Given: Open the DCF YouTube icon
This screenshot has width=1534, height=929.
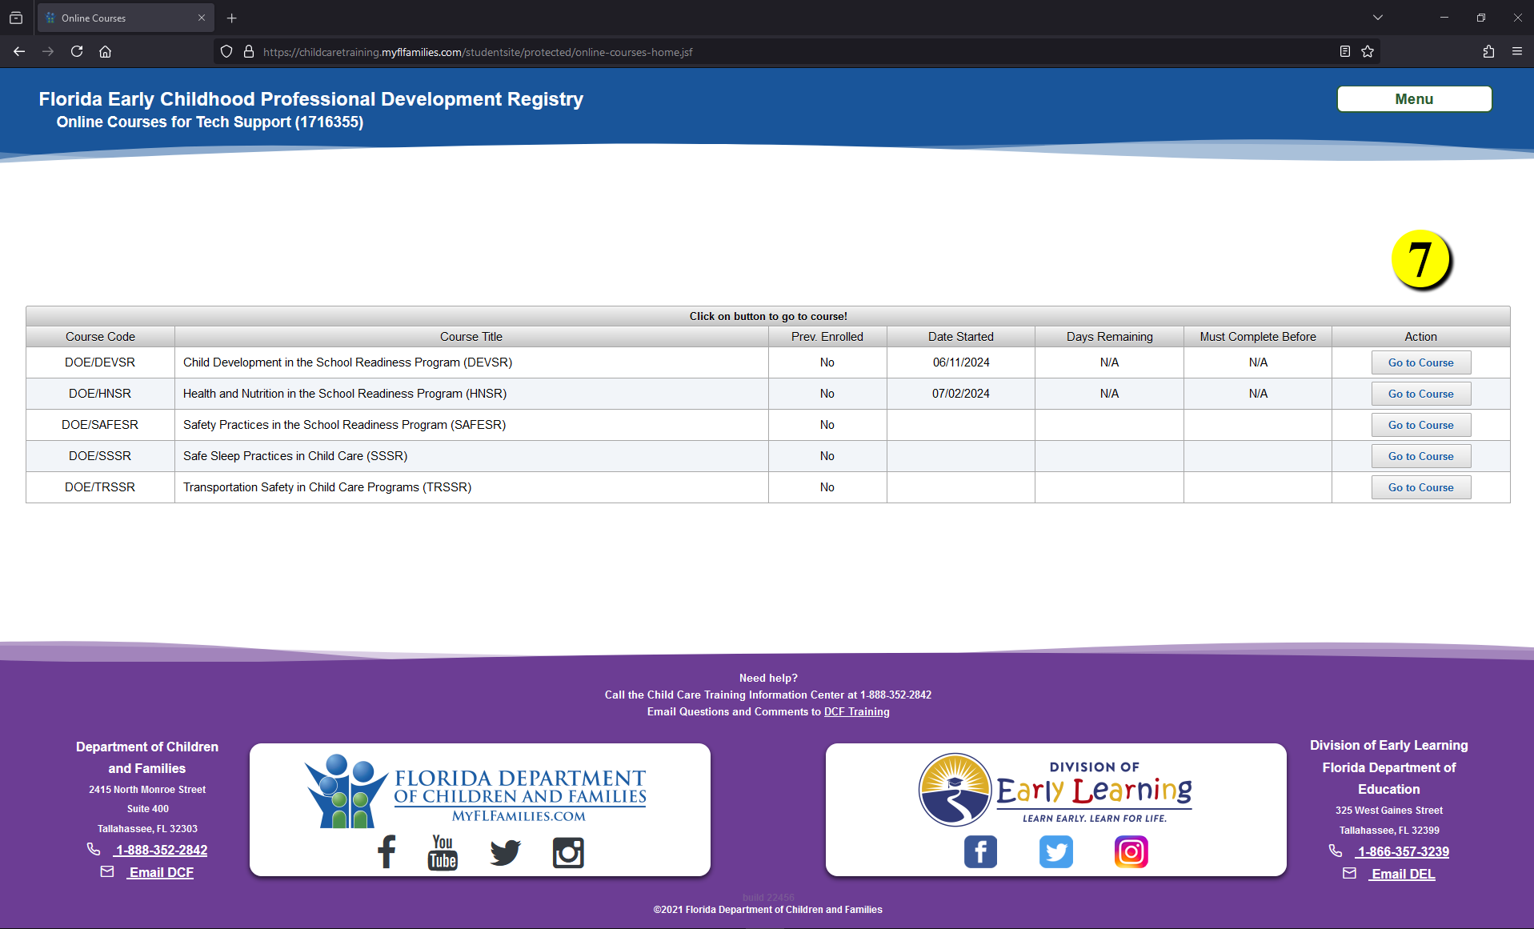Looking at the screenshot, I should [443, 852].
